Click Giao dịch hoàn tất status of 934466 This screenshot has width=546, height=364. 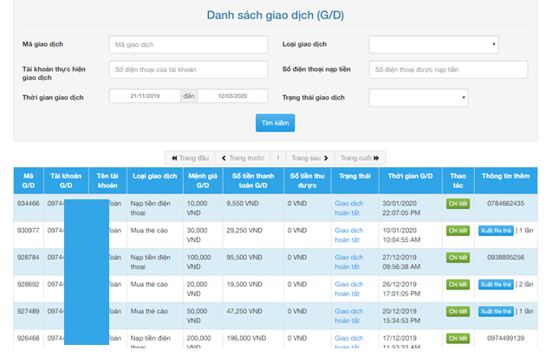tap(349, 208)
